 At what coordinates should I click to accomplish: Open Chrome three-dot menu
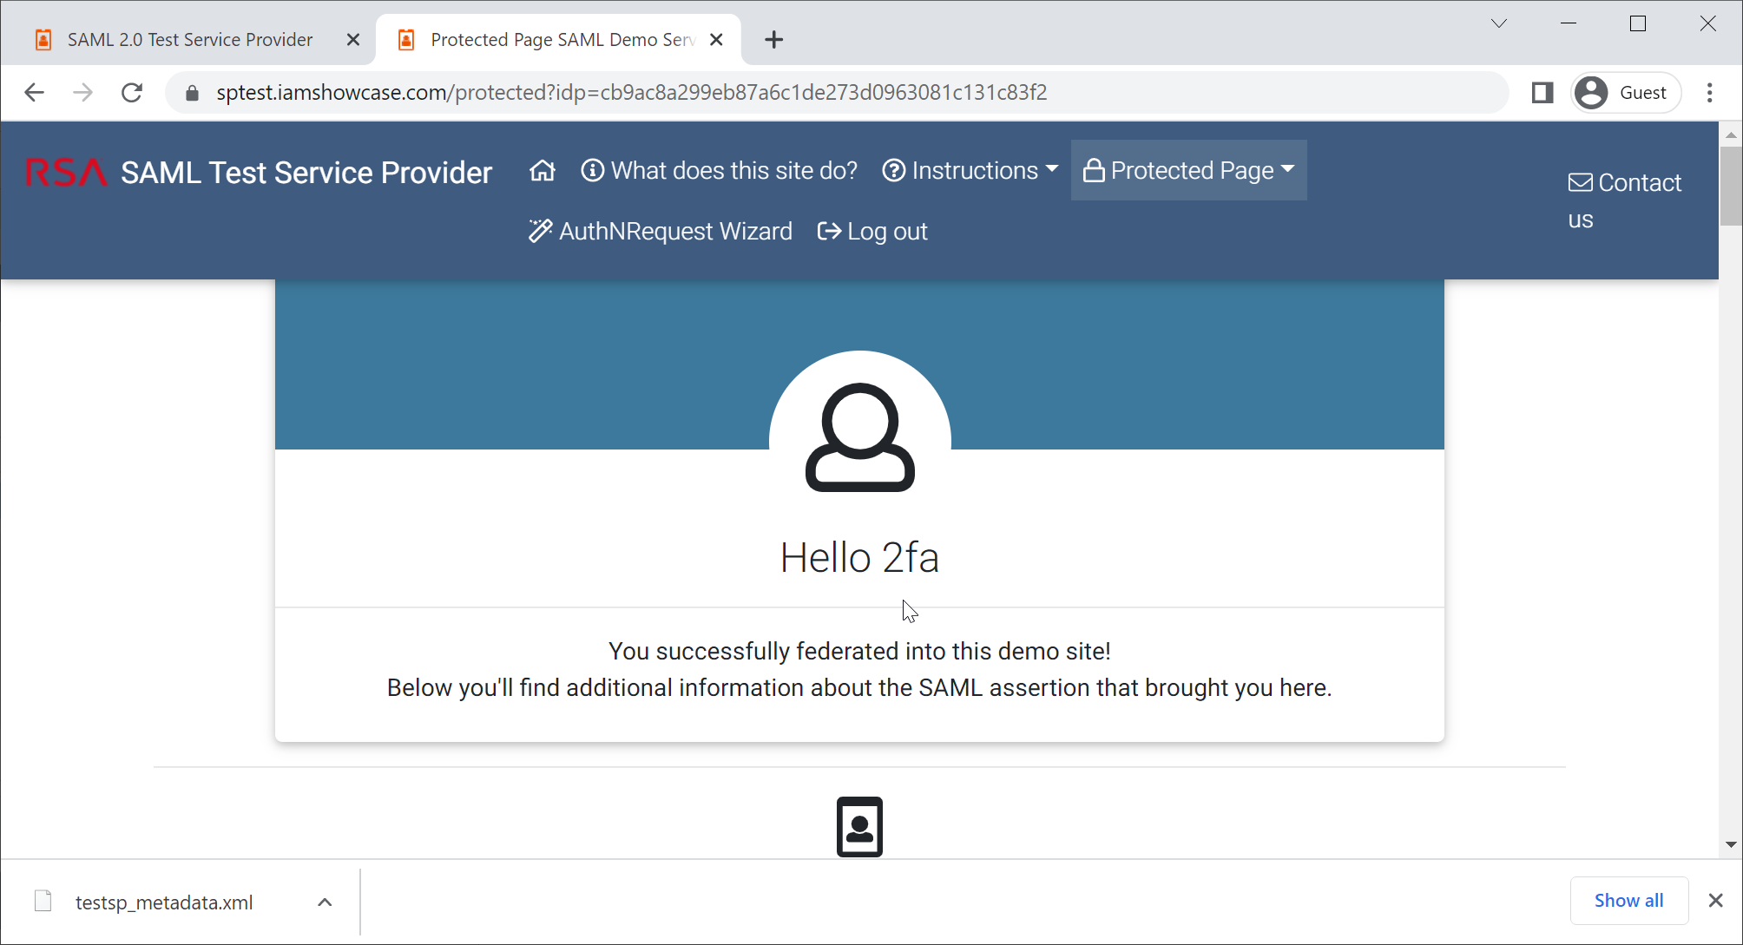pos(1709,93)
